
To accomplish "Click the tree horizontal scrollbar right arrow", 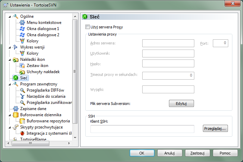I will pos(69,143).
